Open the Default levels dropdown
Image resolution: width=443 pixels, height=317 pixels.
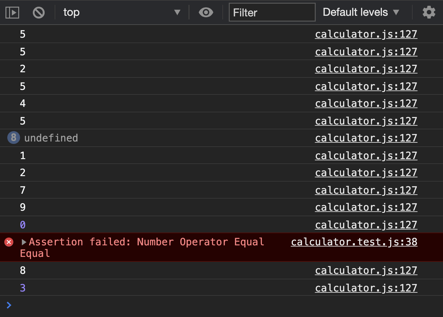(361, 12)
